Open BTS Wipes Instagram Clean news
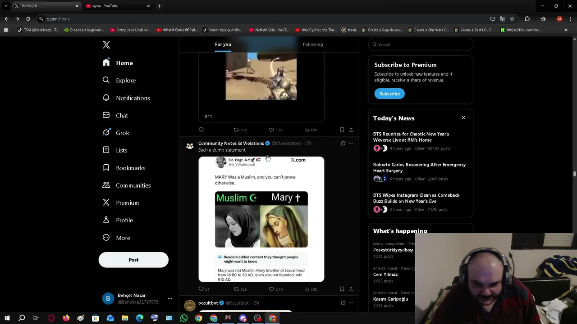Viewport: 577px width, 324px height. tap(416, 198)
